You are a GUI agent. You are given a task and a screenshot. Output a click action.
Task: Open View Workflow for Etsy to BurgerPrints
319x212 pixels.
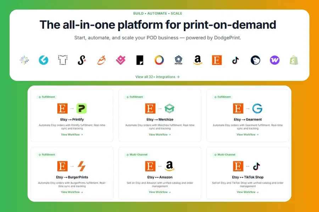[x=72, y=192]
